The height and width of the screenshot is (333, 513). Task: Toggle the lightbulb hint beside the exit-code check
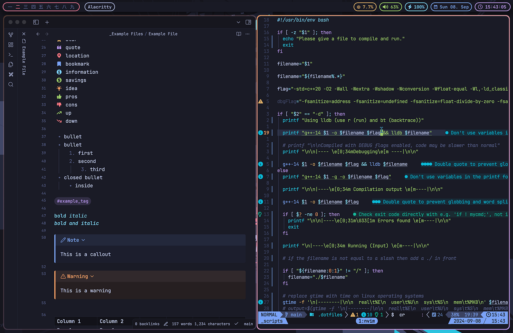click(x=260, y=214)
